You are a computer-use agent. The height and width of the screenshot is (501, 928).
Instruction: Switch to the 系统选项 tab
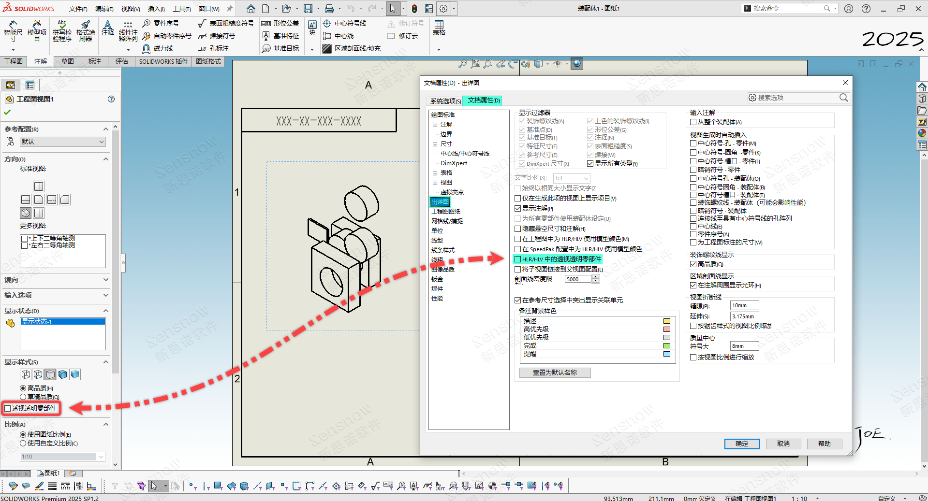[445, 101]
